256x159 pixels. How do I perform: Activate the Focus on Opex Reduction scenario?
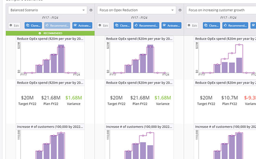pos(171,26)
